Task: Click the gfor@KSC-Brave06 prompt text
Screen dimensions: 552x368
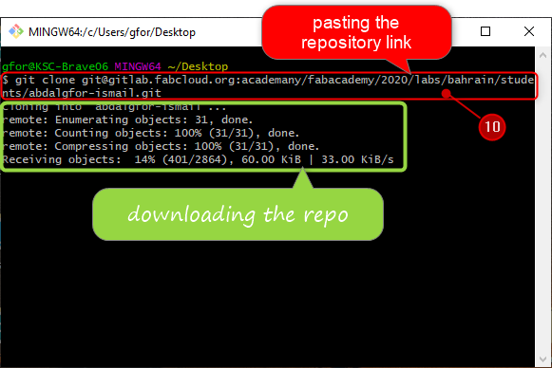Action: (55, 66)
